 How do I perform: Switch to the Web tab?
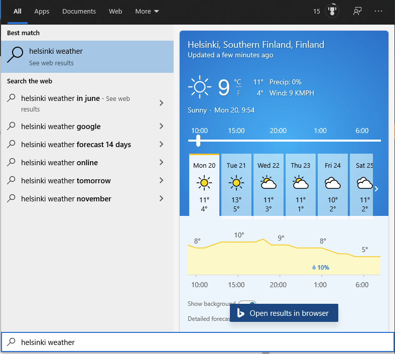(x=115, y=12)
